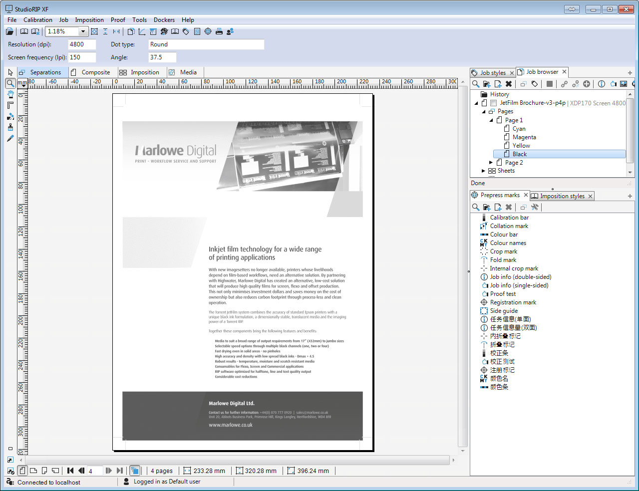Click the registration target icon in toolbar
The image size is (639, 491).
pos(208,31)
